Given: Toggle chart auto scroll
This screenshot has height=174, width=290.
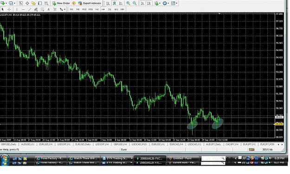Looking at the screenshot, I should pos(142,3).
